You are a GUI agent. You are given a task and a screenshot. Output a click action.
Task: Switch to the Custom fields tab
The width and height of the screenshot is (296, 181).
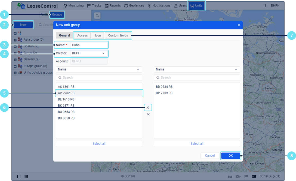click(x=118, y=35)
